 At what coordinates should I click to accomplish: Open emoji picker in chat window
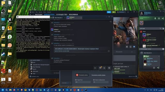pyautogui.click(x=100, y=68)
